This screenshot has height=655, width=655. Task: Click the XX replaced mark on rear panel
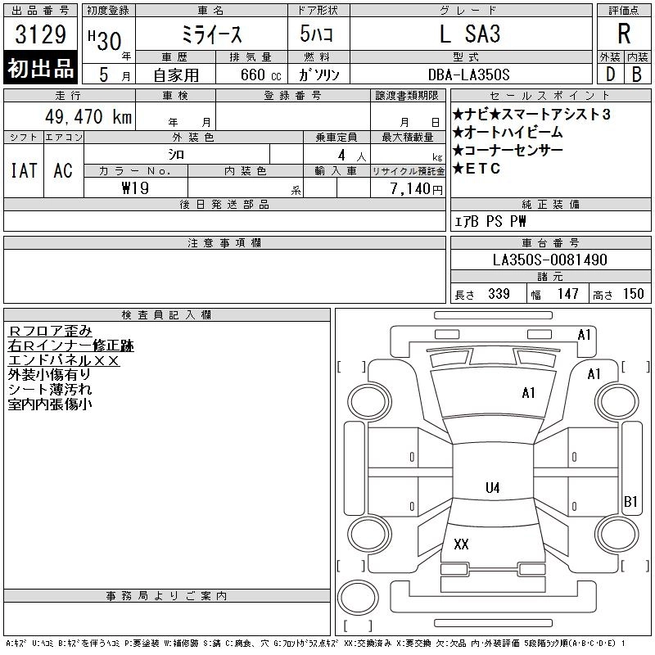pyautogui.click(x=461, y=544)
